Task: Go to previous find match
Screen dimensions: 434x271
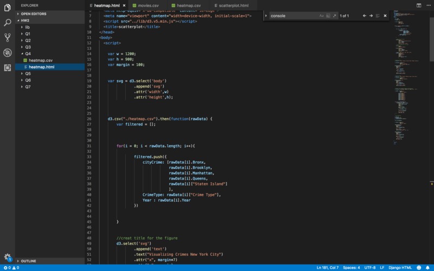Action: coord(365,16)
